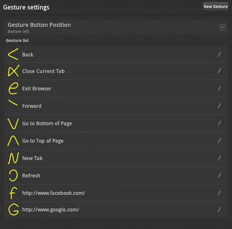Screen dimensions: 232x229
Task: Open the Back gesture arrow thumbnail
Action: coord(13,54)
